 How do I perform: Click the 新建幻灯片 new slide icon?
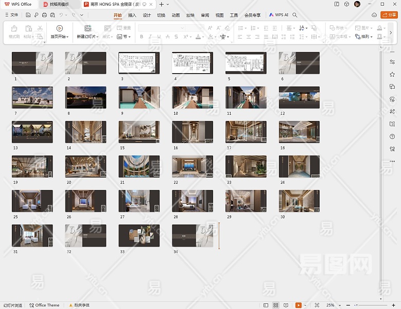pos(88,28)
